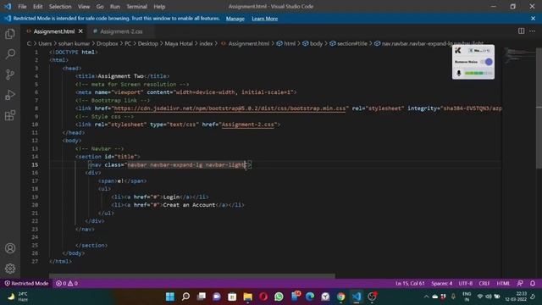The width and height of the screenshot is (542, 305).
Task: Expand the Dropbox breadcrumb segment
Action: coord(108,43)
